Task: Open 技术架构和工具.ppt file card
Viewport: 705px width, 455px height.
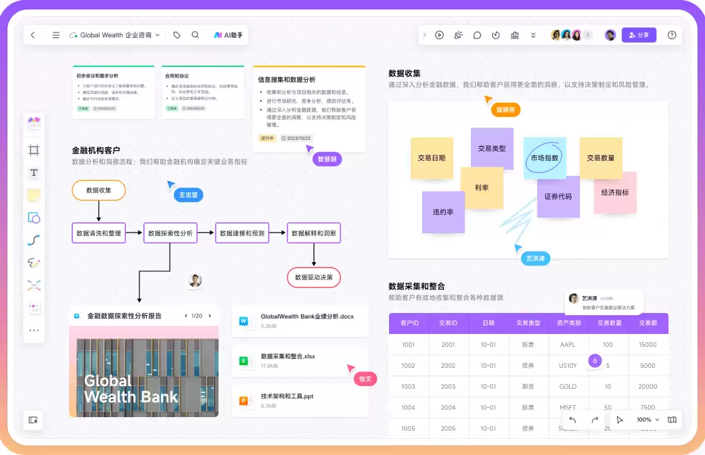Action: click(300, 401)
